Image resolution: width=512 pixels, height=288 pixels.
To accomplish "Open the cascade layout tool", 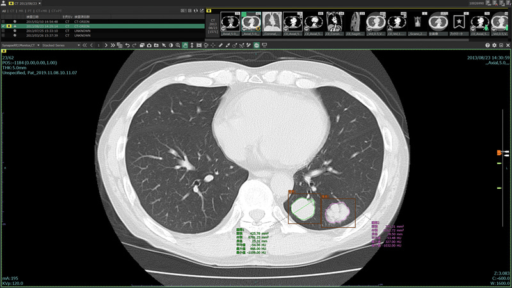I will click(x=120, y=45).
